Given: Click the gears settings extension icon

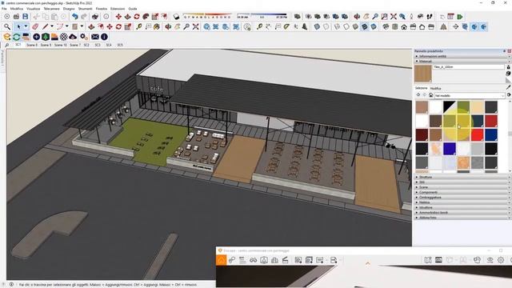Looking at the screenshot, I should (83, 37).
